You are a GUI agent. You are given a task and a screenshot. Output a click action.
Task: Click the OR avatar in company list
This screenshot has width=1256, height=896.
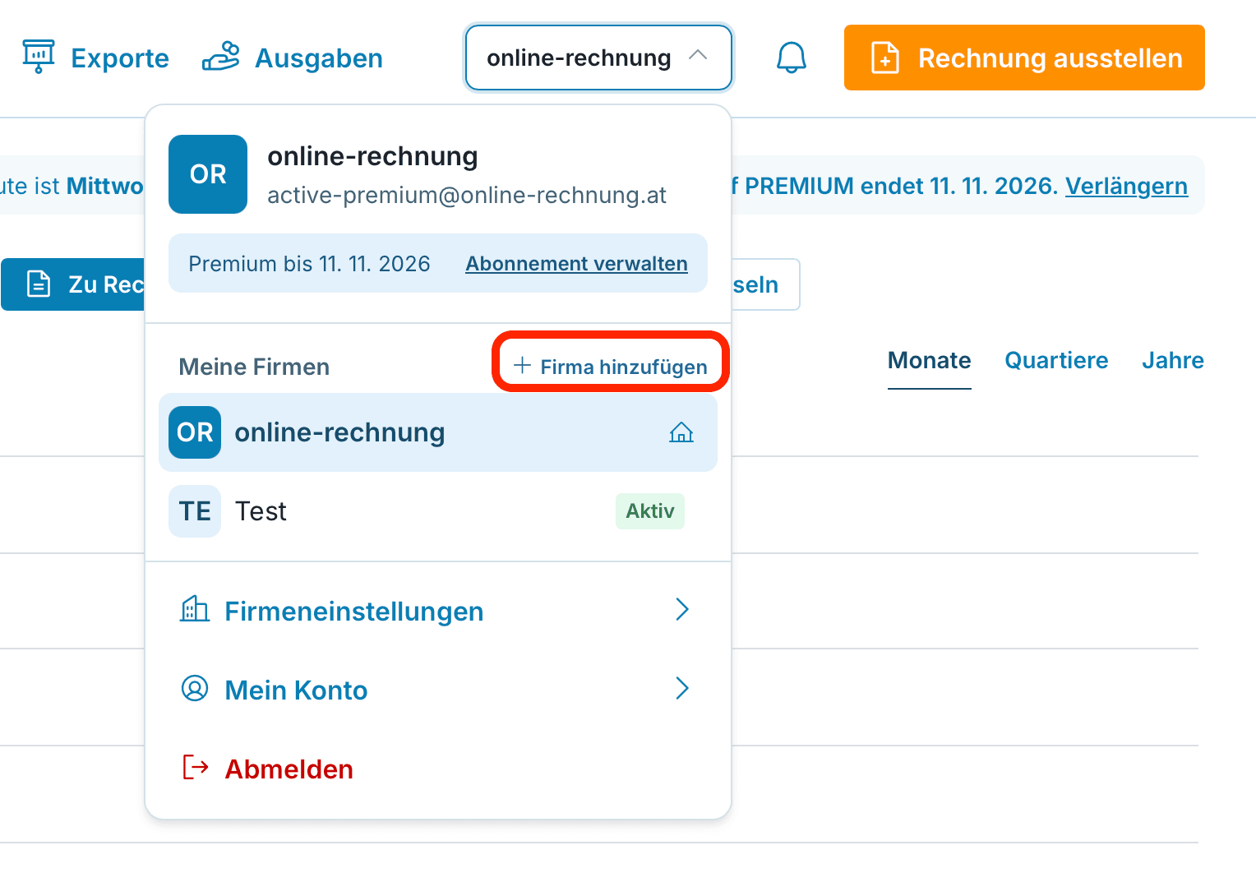click(195, 432)
